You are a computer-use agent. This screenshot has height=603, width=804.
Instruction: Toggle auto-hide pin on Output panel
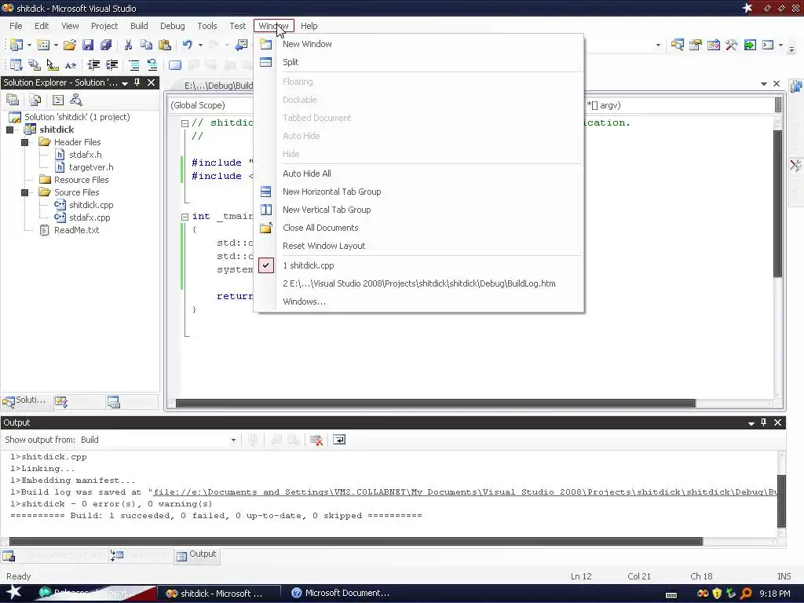(x=763, y=422)
